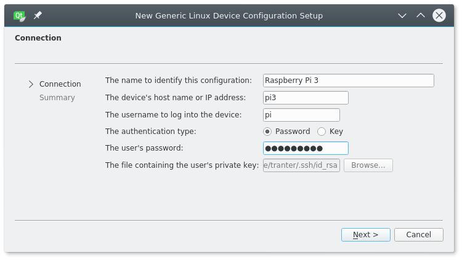Cancel the device configuration setup

pos(418,235)
